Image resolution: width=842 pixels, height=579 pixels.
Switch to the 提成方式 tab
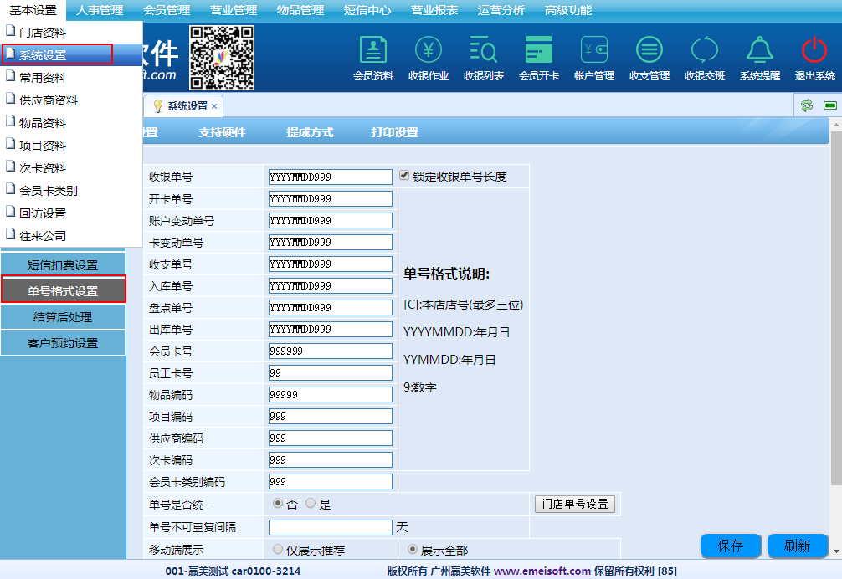[310, 132]
